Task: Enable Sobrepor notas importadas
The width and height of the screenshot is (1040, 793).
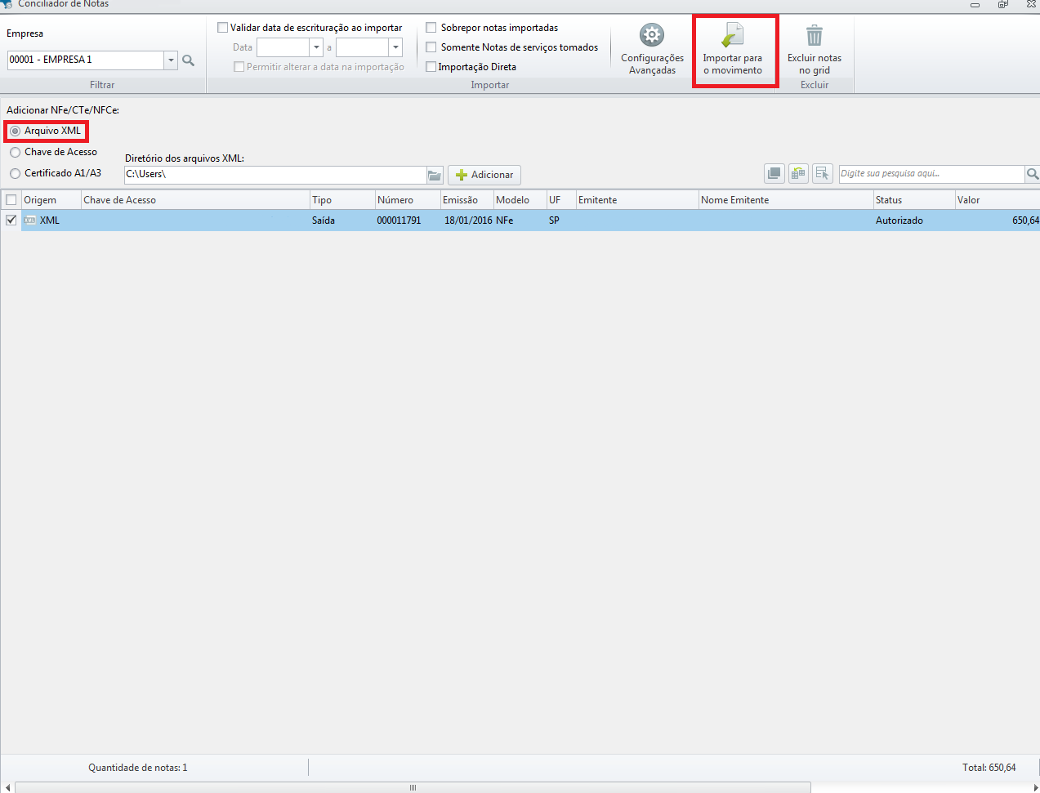Action: point(431,27)
